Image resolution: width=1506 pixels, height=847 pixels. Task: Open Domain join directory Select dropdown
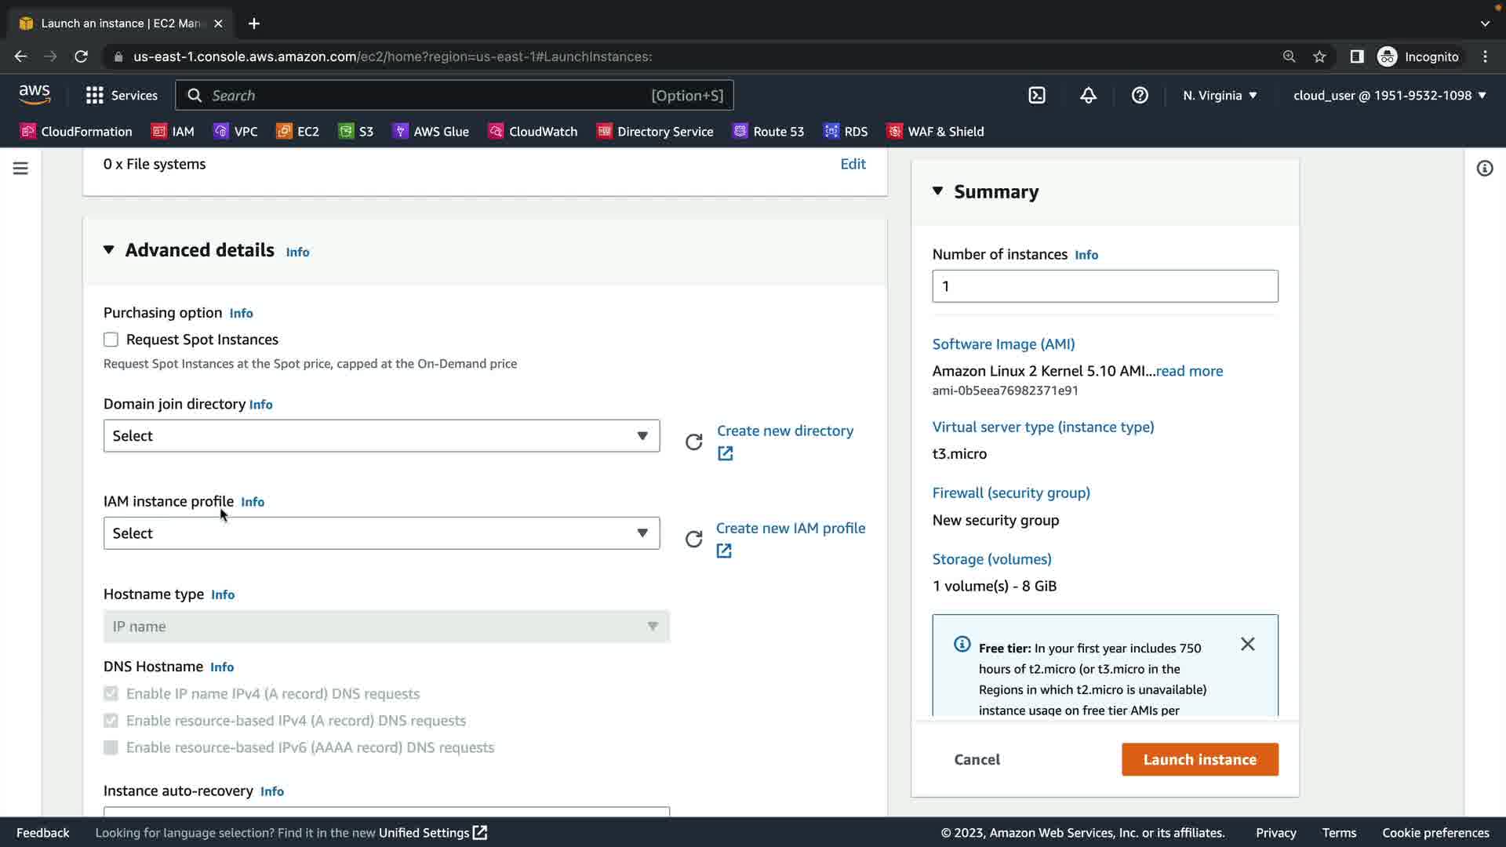pos(381,436)
